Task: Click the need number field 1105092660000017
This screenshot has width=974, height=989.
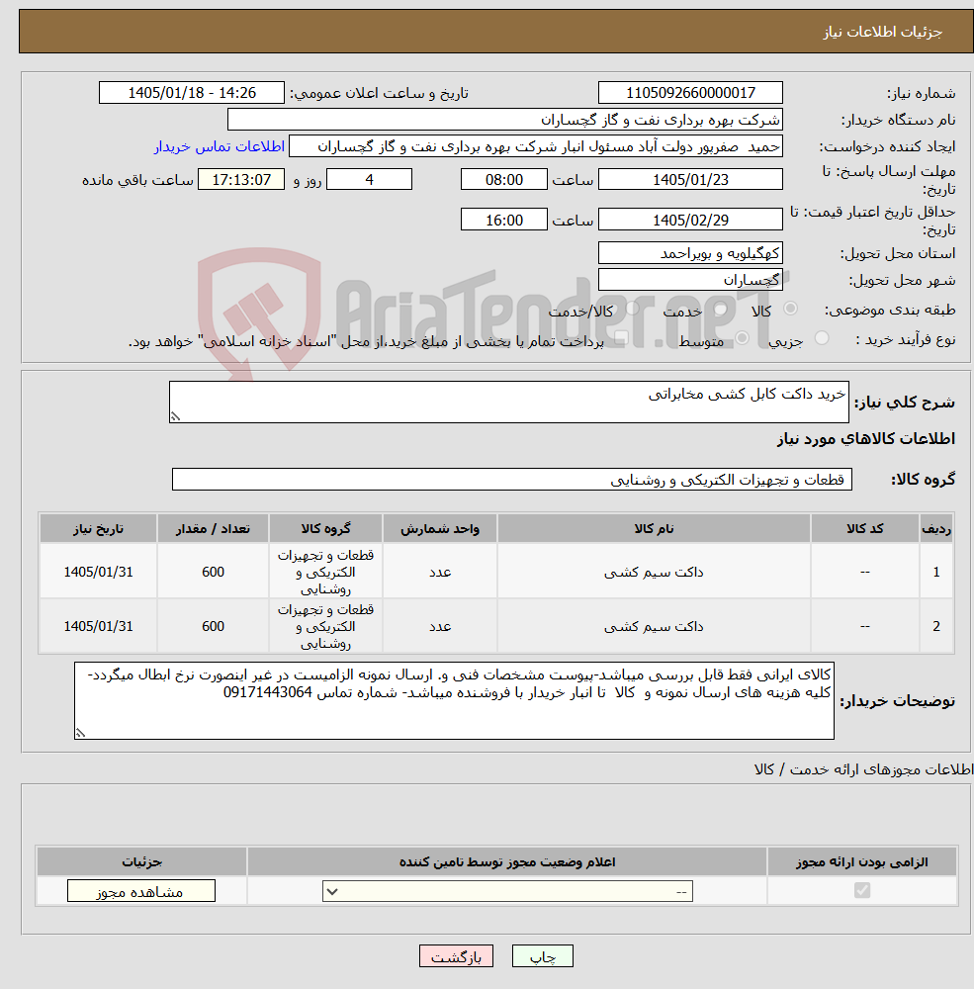Action: [x=690, y=93]
